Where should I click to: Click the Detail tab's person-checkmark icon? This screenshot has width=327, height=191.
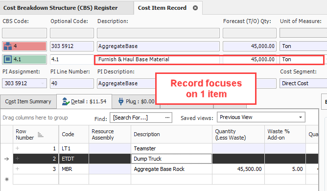click(x=66, y=101)
